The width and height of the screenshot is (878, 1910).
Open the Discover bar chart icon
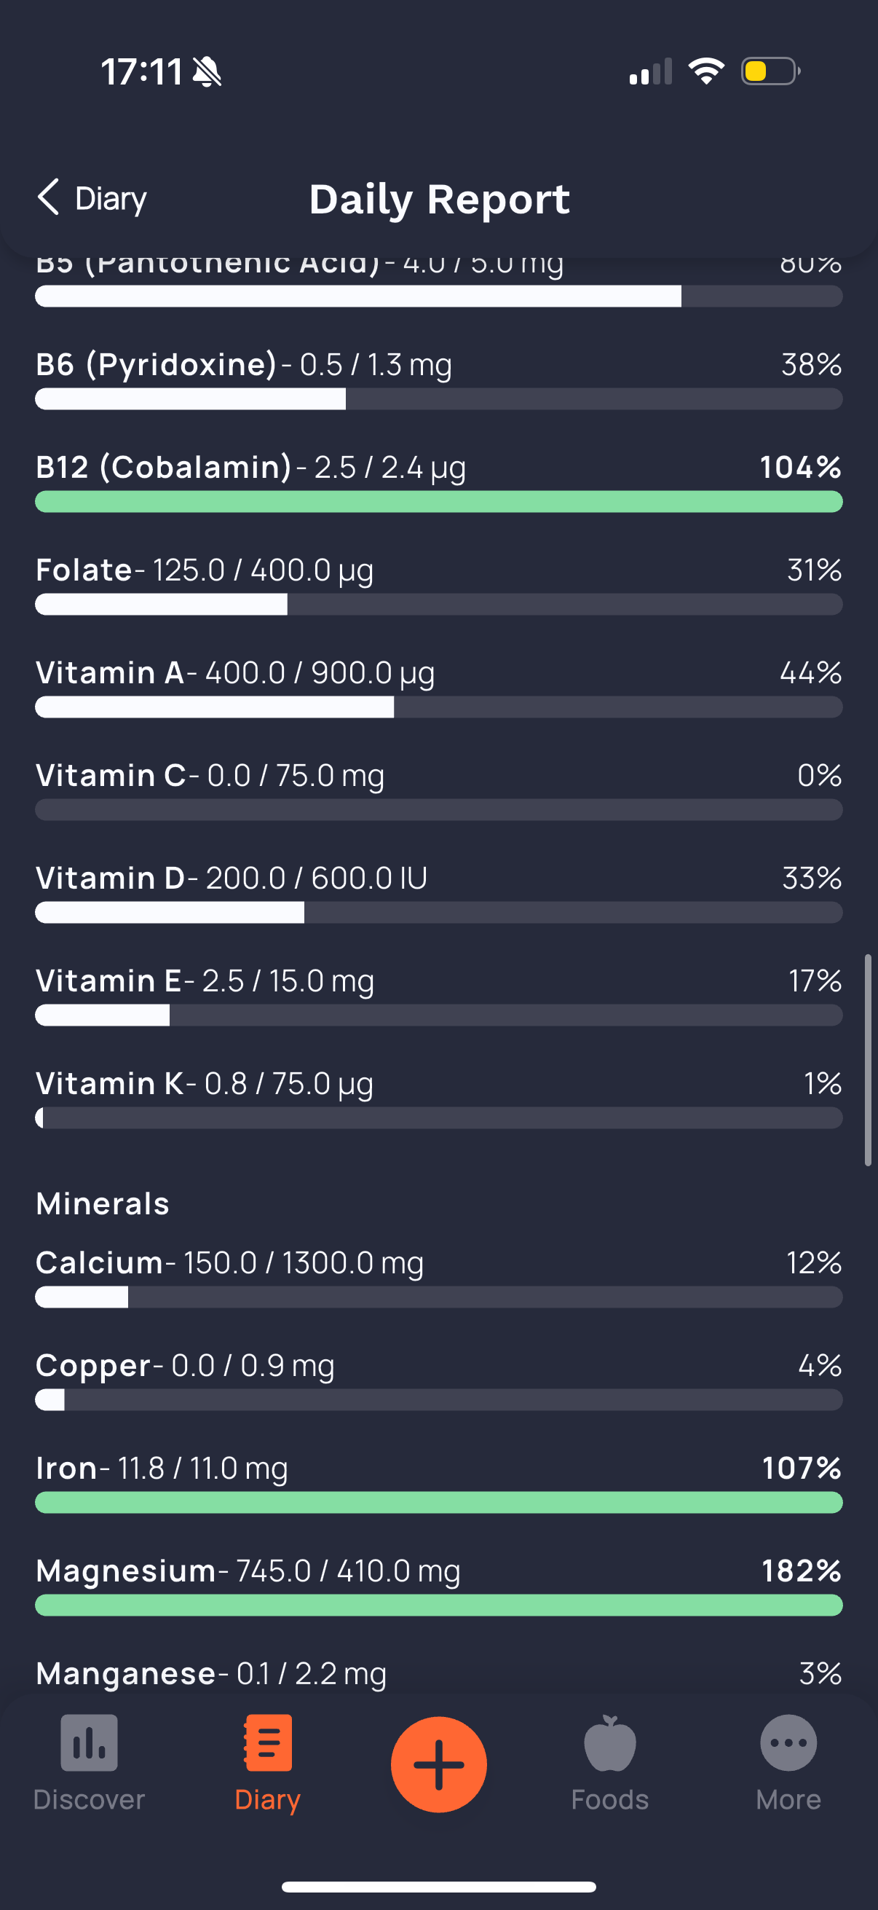pyautogui.click(x=89, y=1742)
